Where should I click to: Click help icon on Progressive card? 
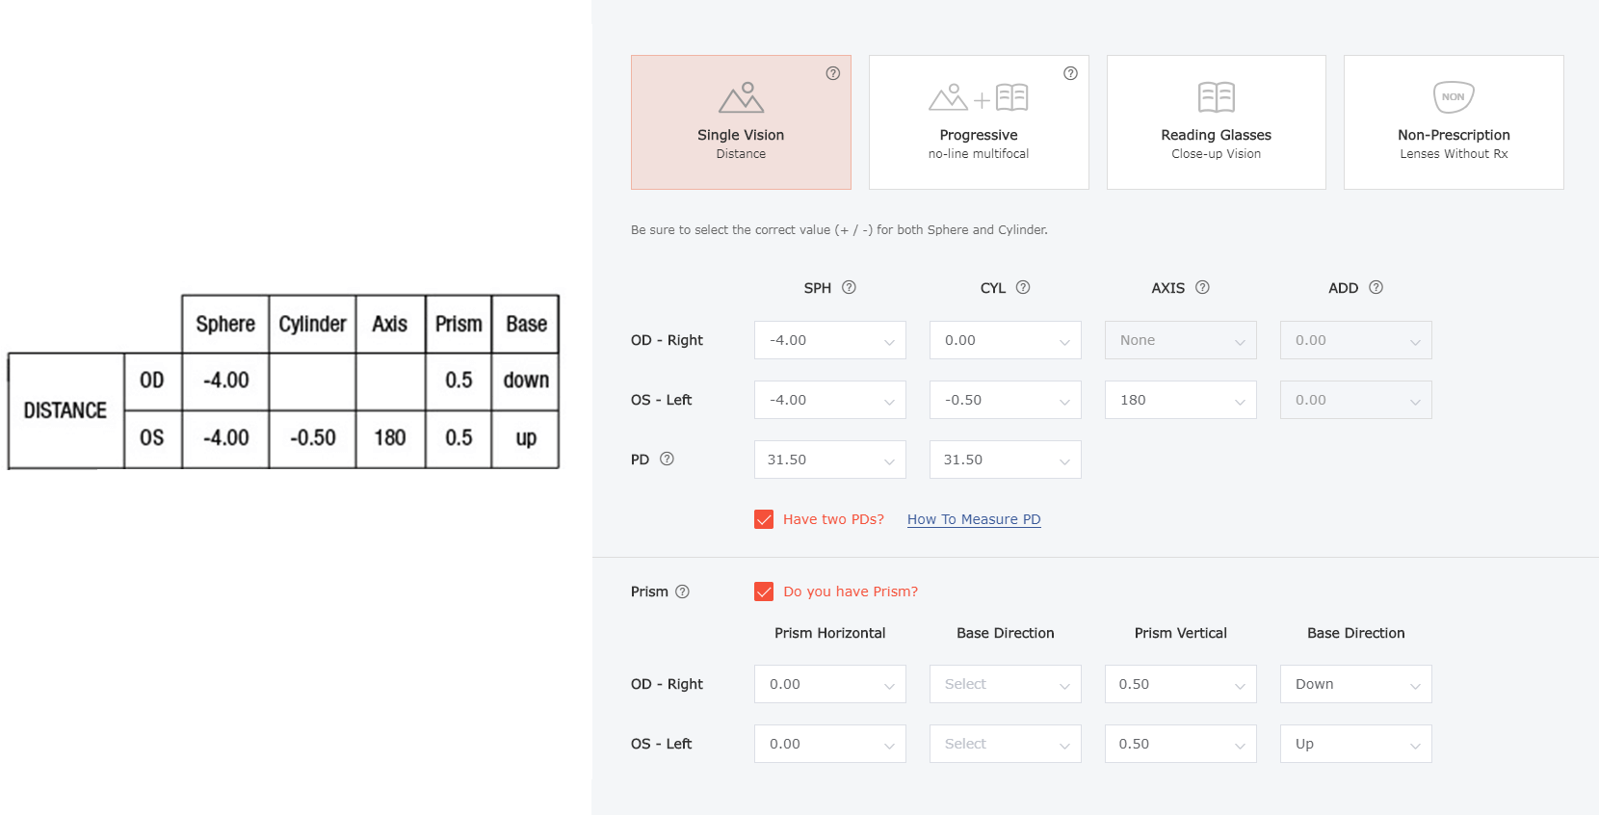pyautogui.click(x=1070, y=73)
